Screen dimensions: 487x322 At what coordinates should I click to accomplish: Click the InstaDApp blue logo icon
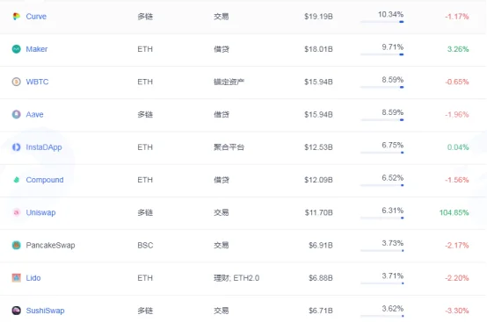coord(16,147)
